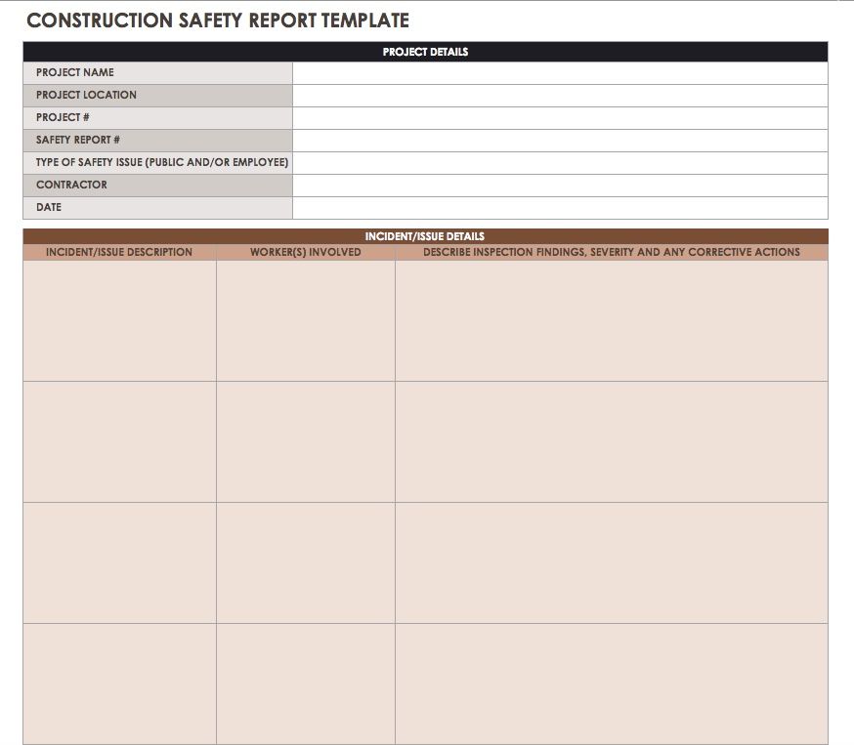This screenshot has height=745, width=854.
Task: Select first row Worker(s) Involved cell
Action: 305,320
